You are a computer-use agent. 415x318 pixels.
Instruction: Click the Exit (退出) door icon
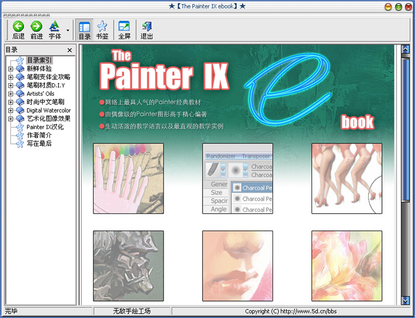pyautogui.click(x=147, y=26)
